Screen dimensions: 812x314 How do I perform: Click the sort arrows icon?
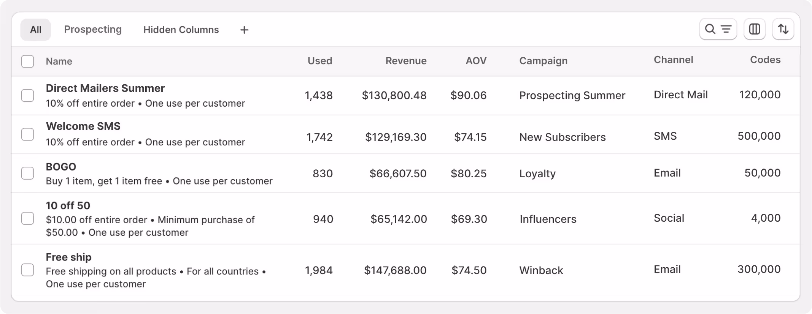point(783,29)
